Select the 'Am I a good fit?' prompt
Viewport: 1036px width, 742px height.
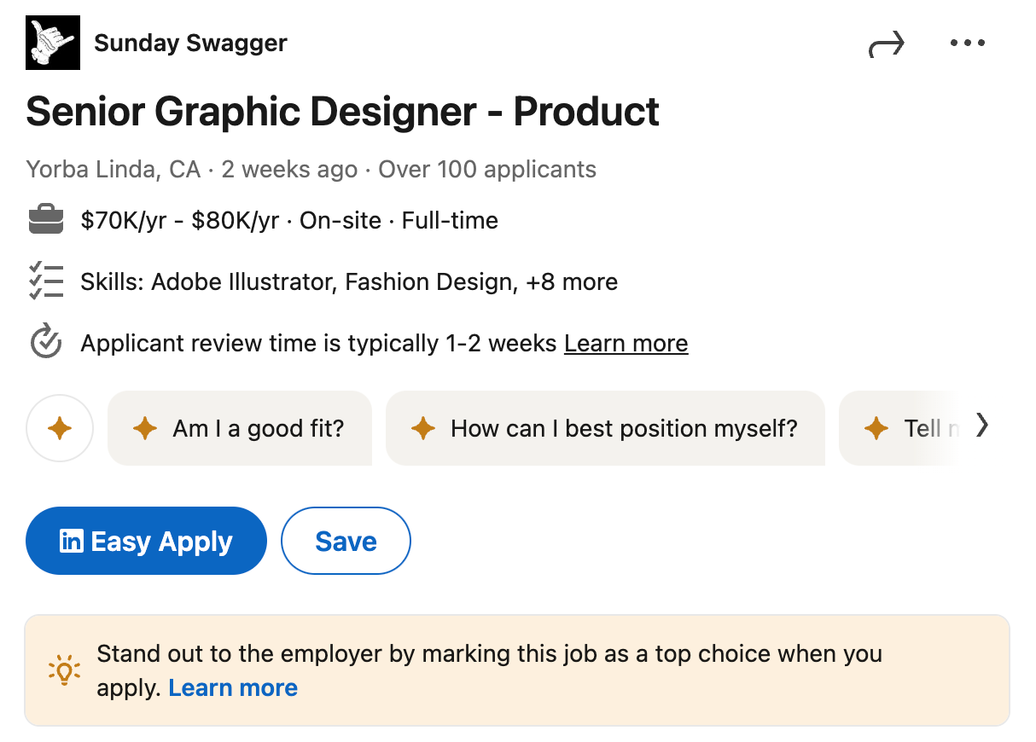[240, 428]
